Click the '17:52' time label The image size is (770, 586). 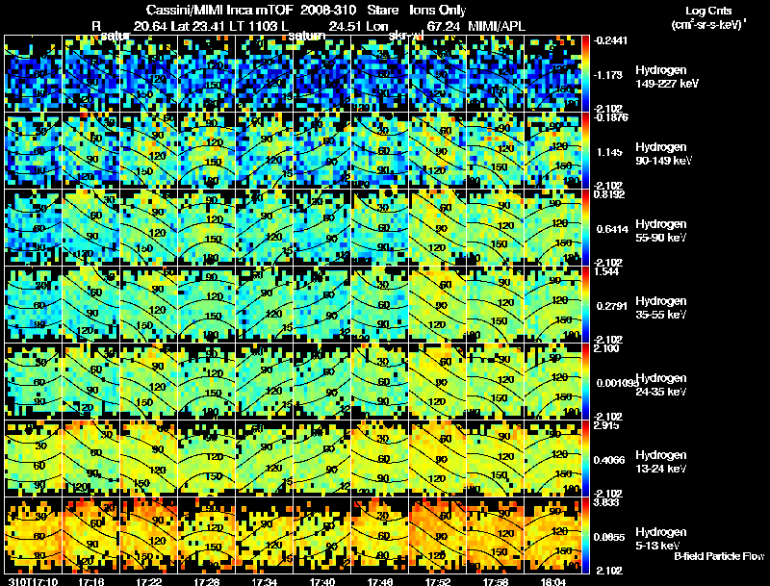pyautogui.click(x=438, y=582)
